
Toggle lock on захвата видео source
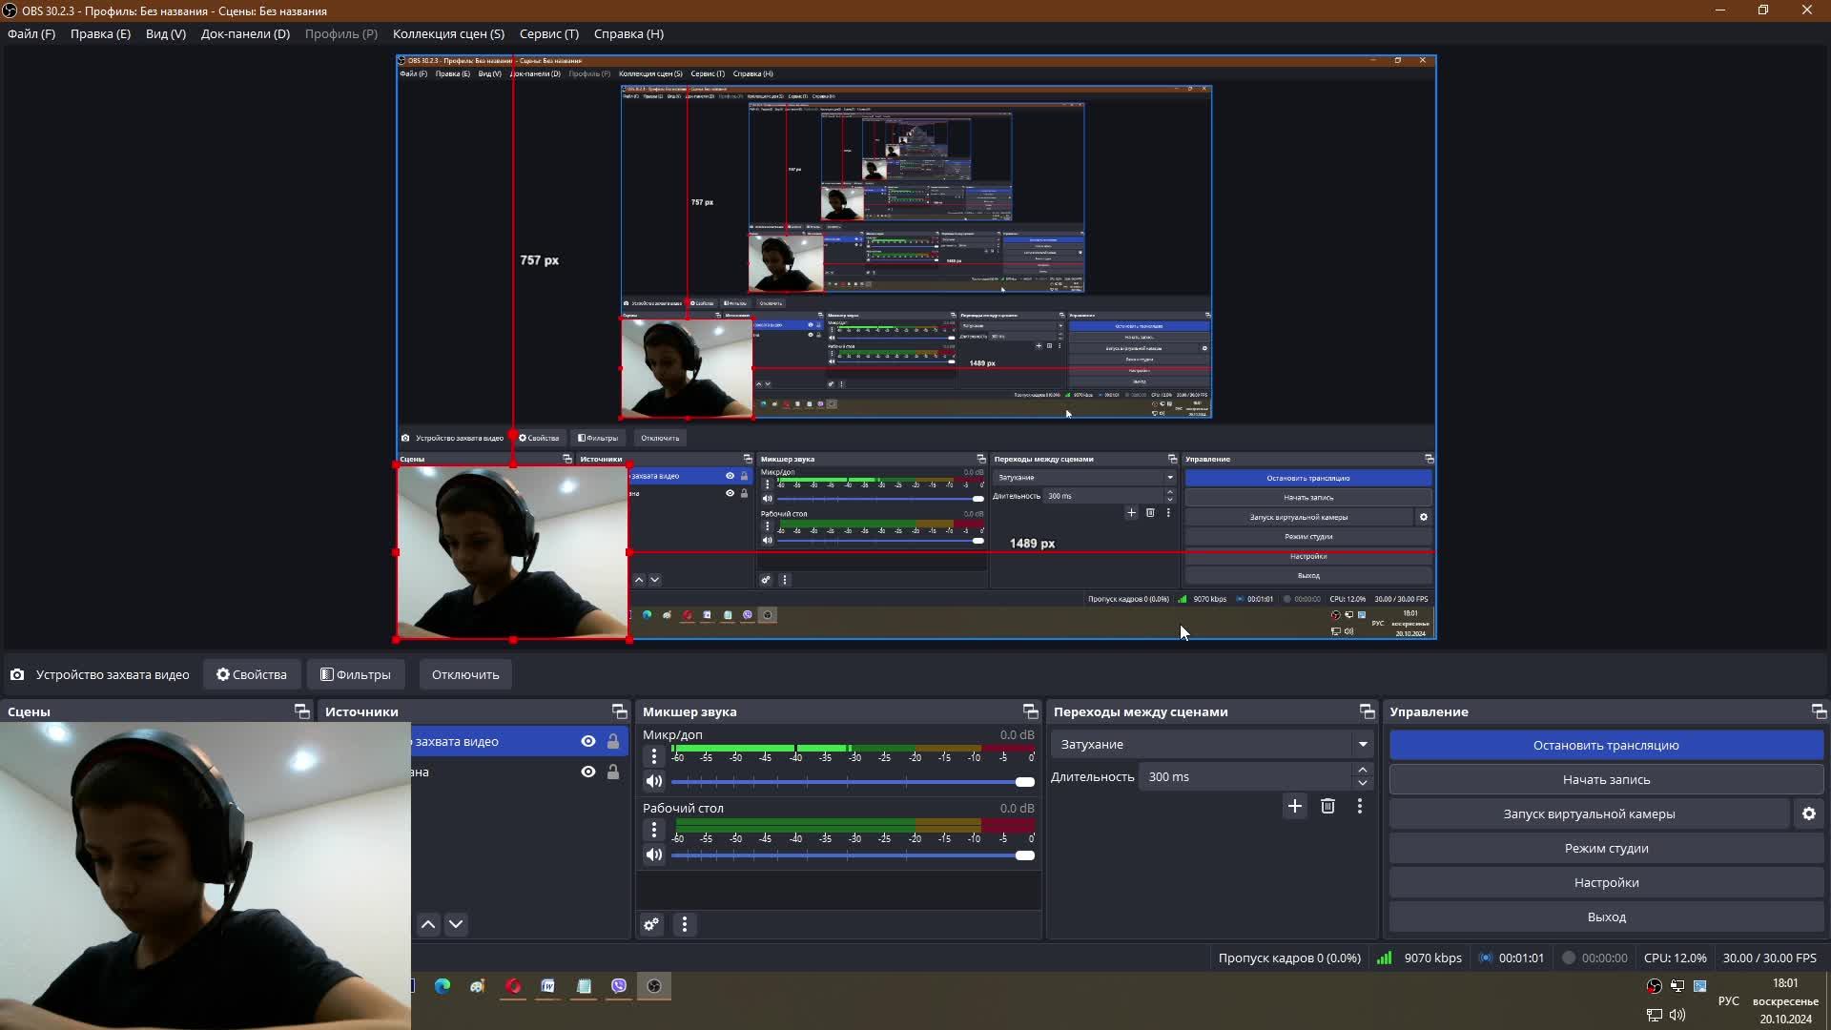pyautogui.click(x=613, y=742)
